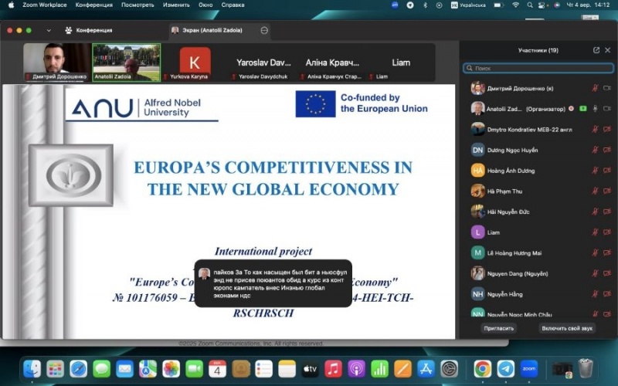
Task: Open the Посмотреть menu
Action: pos(138,5)
